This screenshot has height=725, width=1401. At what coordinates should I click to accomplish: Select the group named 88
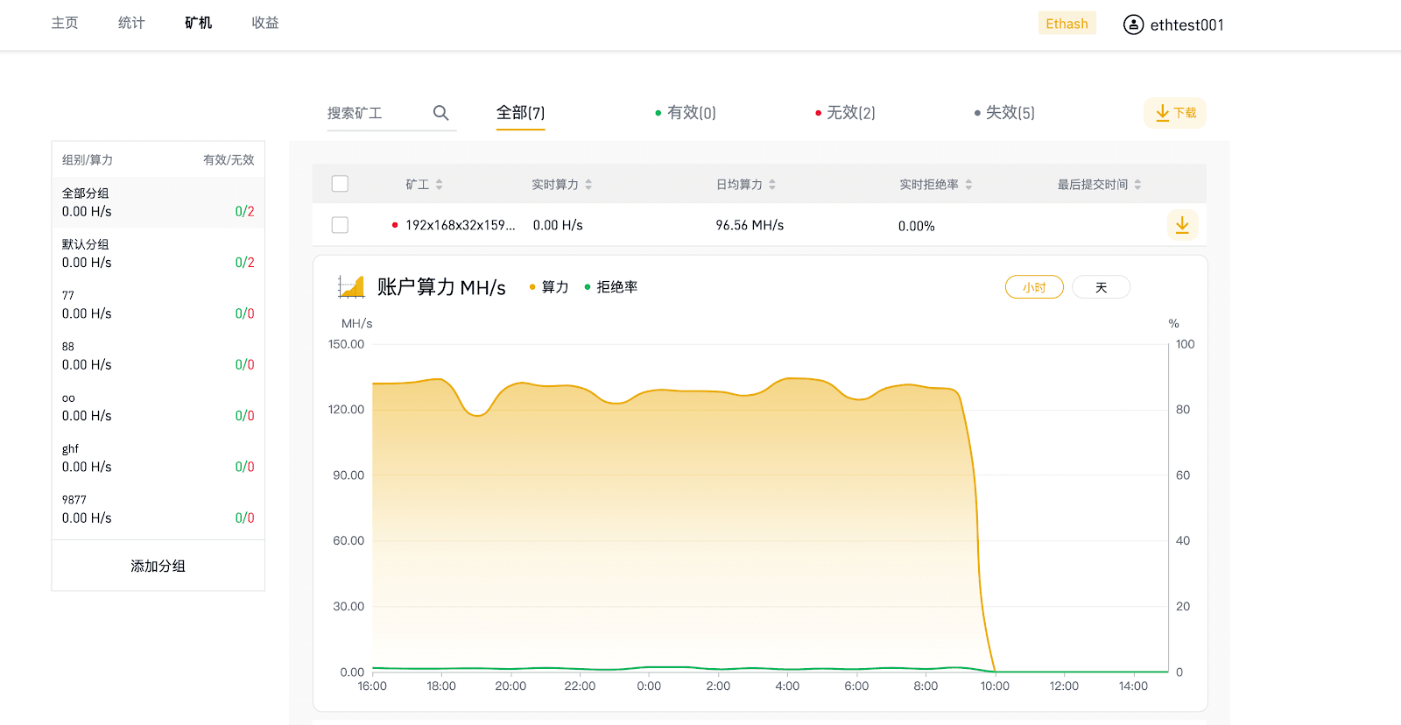coord(158,355)
